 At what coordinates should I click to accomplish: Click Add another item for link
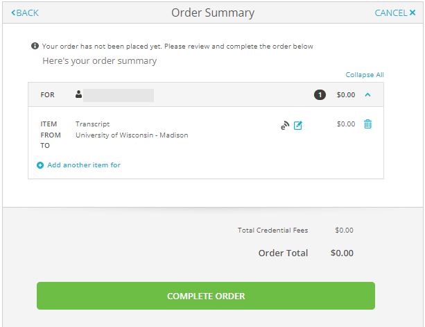coord(84,165)
